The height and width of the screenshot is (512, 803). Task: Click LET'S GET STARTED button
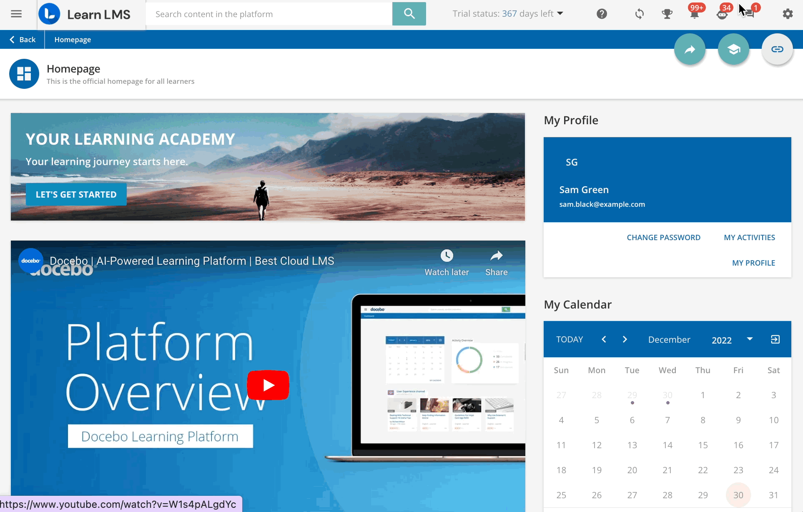76,194
